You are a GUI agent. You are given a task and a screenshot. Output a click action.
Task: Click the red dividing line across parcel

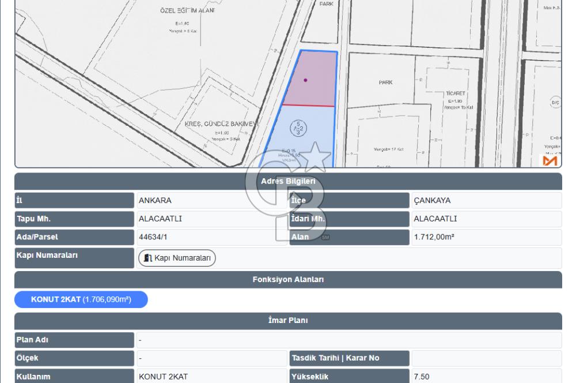click(x=308, y=106)
